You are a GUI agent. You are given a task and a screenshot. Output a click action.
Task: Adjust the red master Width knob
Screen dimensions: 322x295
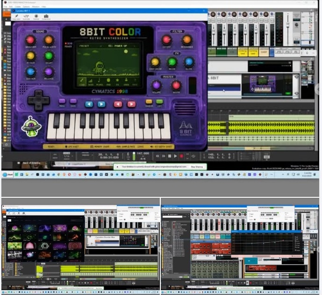coord(176,86)
